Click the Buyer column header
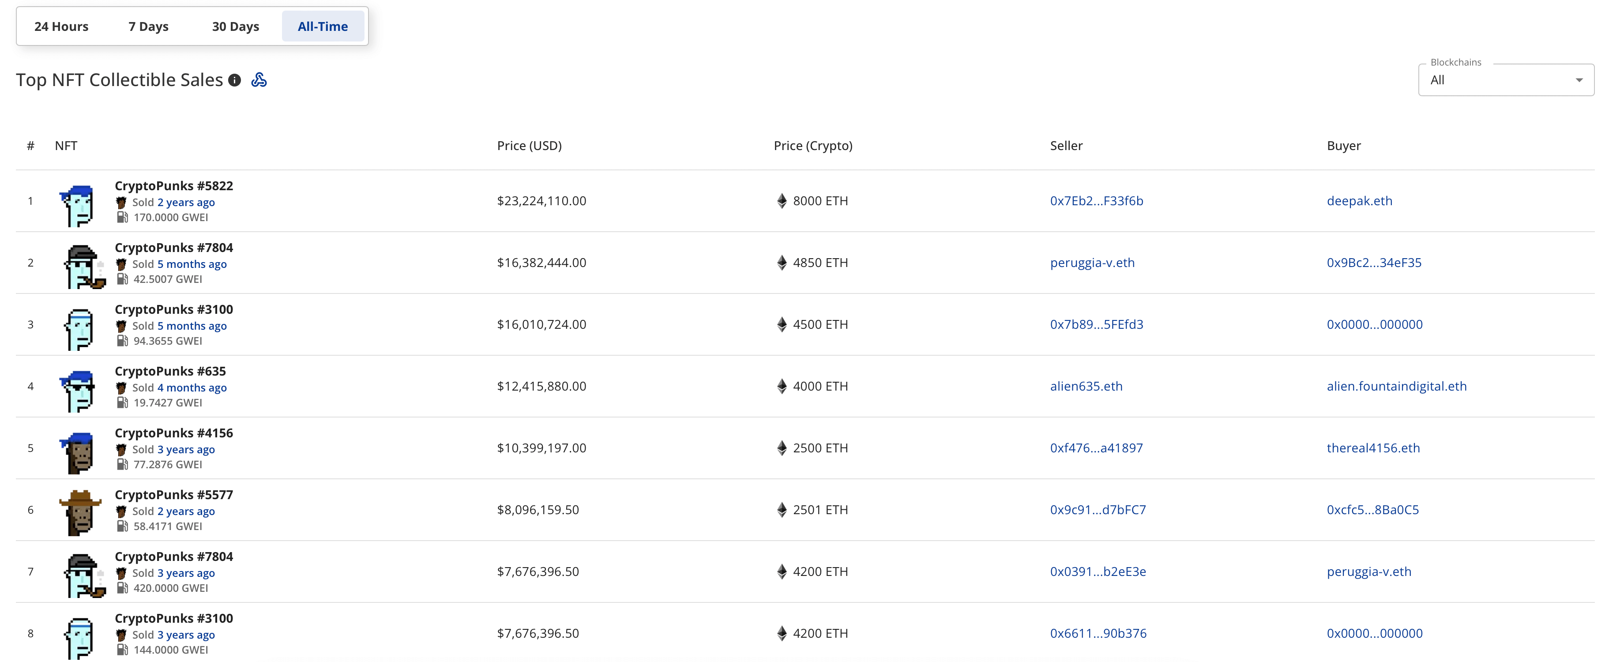The image size is (1609, 662). (x=1343, y=146)
